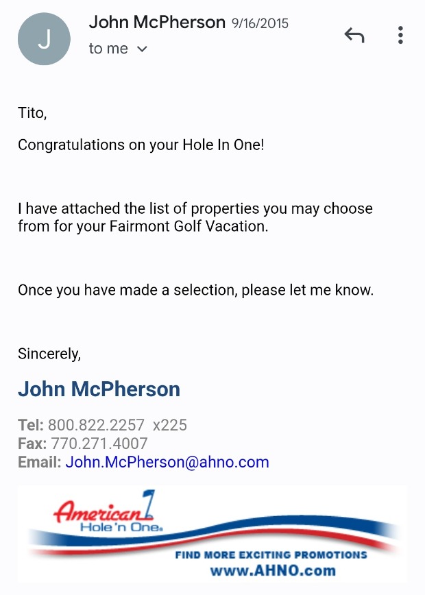Click sender name John McPherson in header
This screenshot has width=425, height=595.
[x=157, y=23]
